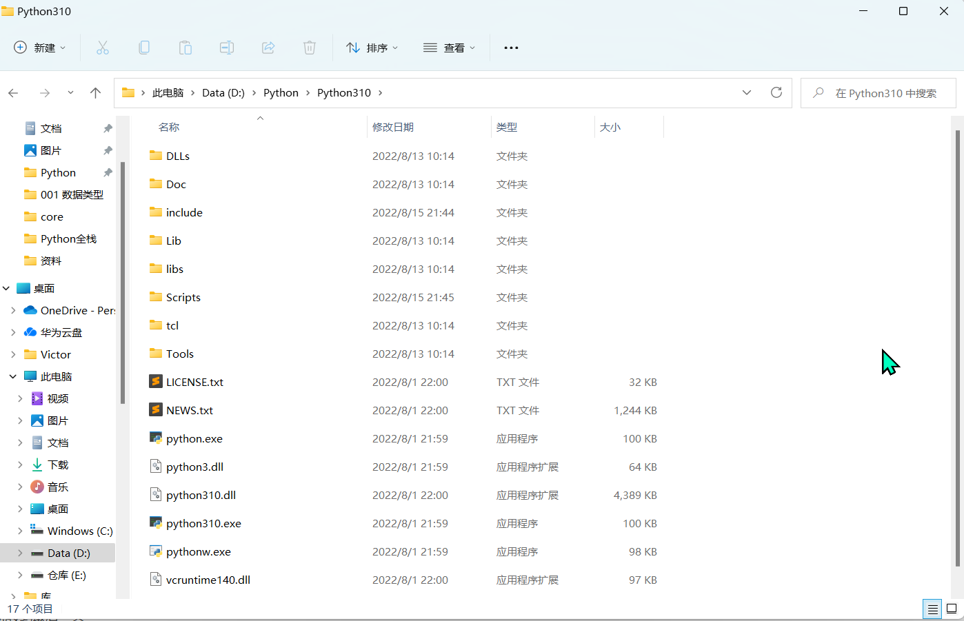The image size is (964, 621).
Task: Select 视频 in navigation tree
Action: click(58, 398)
